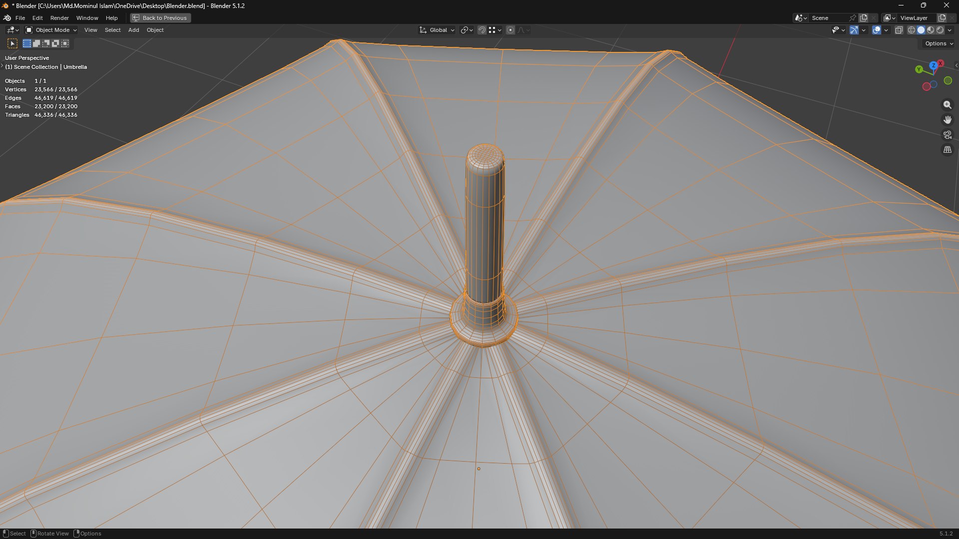Switch to Rendered viewport shading
This screenshot has width=959, height=539.
[x=940, y=30]
